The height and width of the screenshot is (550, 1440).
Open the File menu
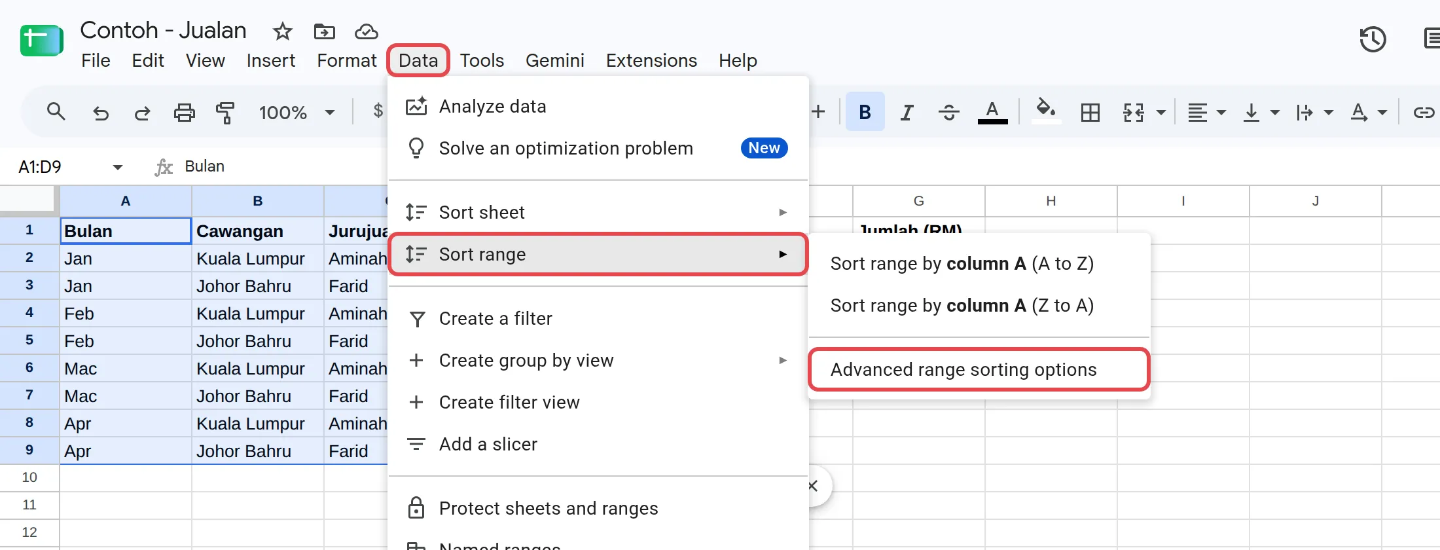point(96,60)
